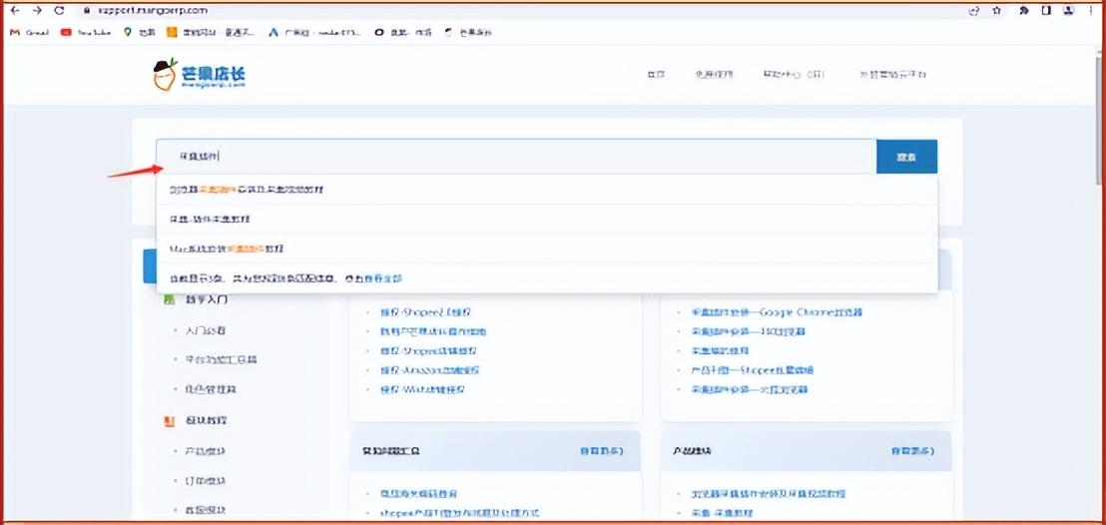Click the mangoerp.com URL in the address bar
This screenshot has height=525, width=1106.
click(151, 11)
